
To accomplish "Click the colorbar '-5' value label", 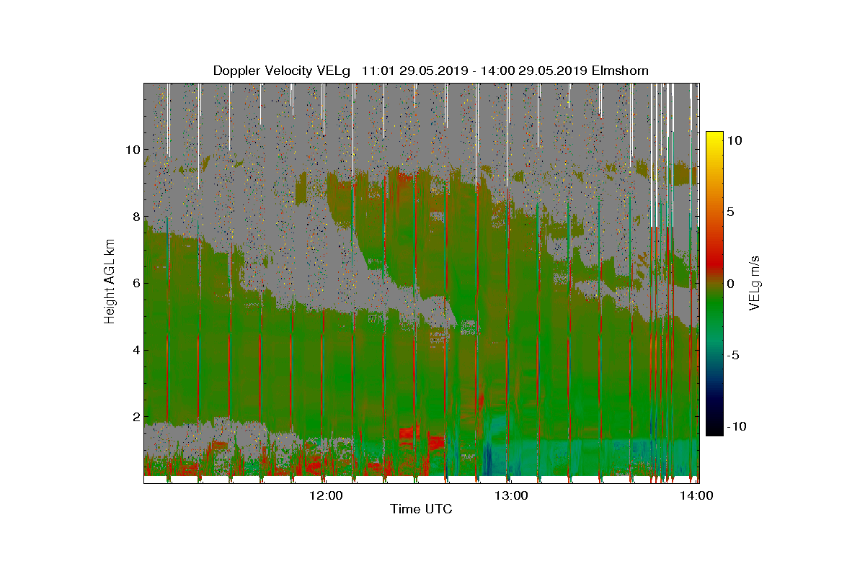I will (x=732, y=355).
